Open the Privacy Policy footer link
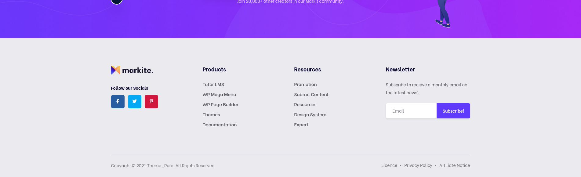581x177 pixels. coord(418,165)
